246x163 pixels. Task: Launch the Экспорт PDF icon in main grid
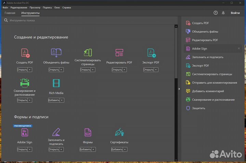pos(151,53)
